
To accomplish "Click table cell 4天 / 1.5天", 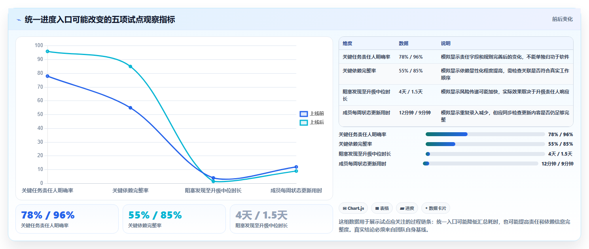I will click(411, 92).
